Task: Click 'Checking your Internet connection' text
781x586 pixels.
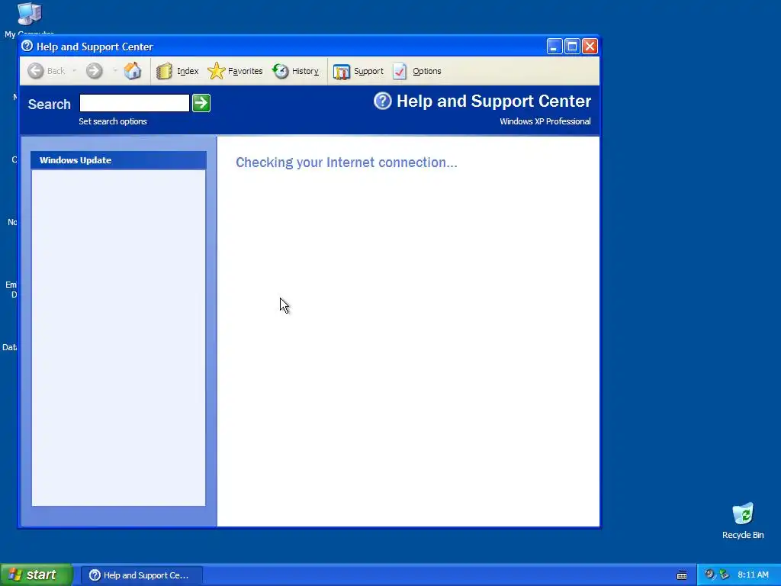Action: click(347, 163)
